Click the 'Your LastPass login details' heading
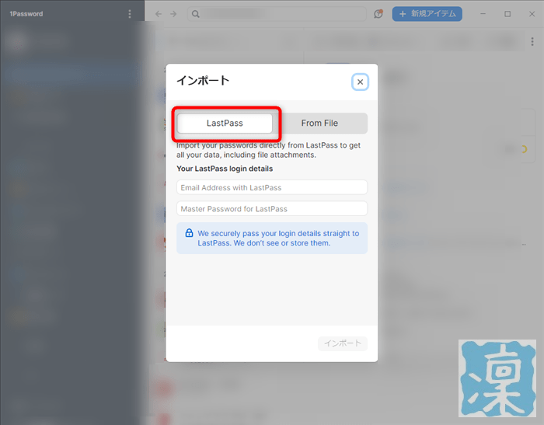 [225, 169]
